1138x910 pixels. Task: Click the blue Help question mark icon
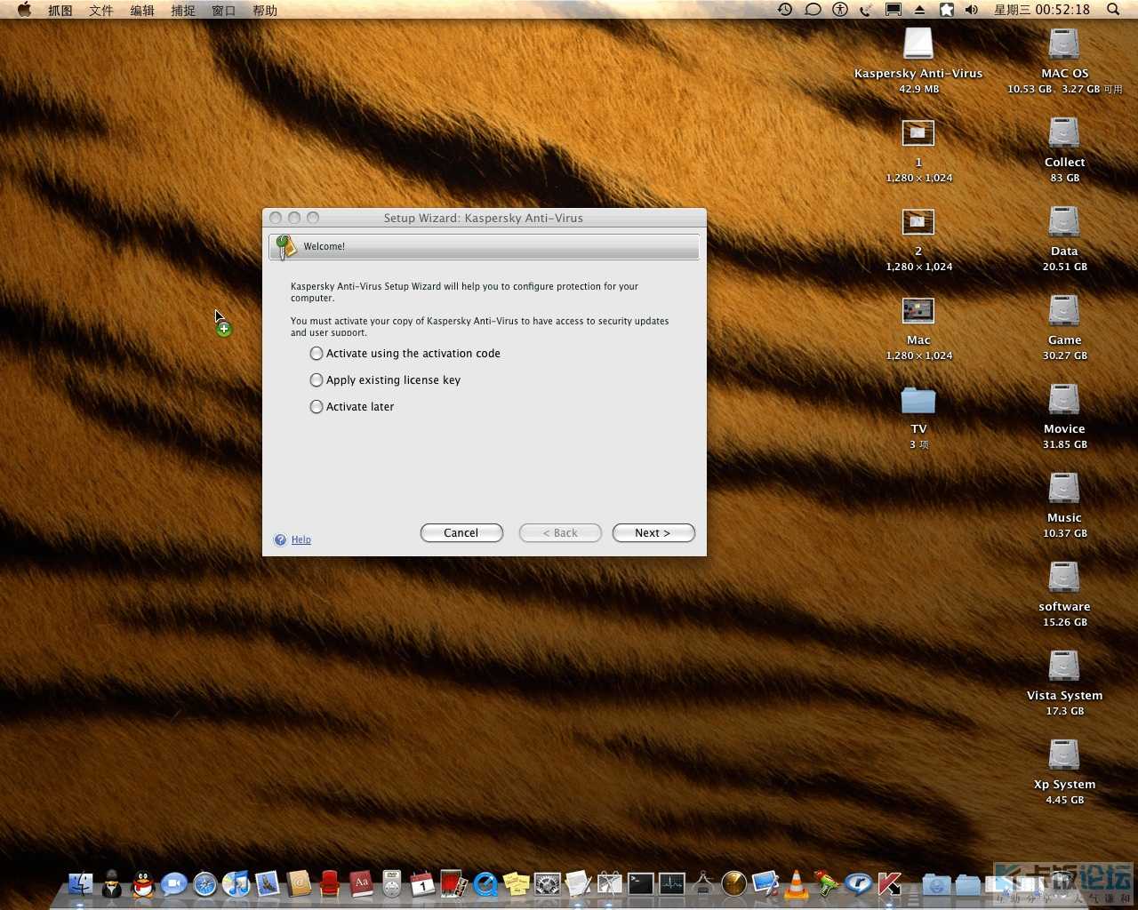(280, 539)
